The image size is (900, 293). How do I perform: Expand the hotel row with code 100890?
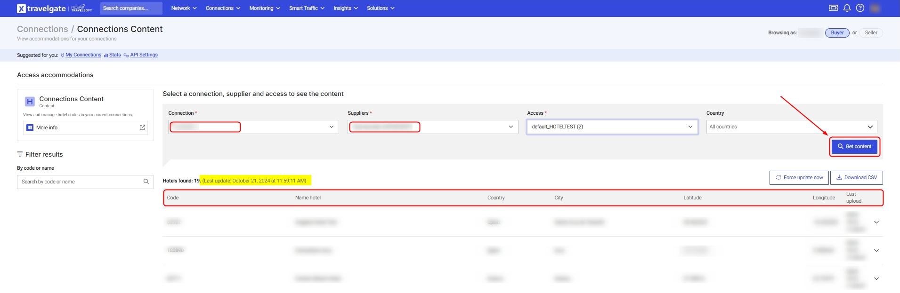pyautogui.click(x=876, y=250)
